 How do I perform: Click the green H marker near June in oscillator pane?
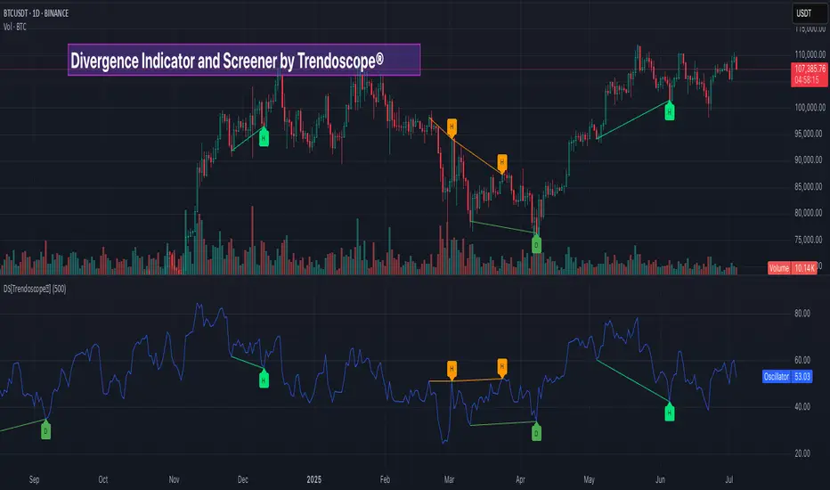tap(670, 412)
